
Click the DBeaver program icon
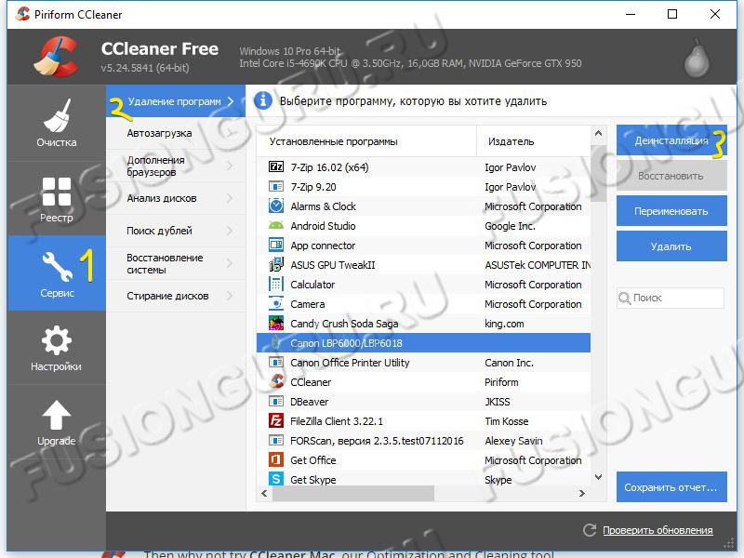tap(276, 402)
